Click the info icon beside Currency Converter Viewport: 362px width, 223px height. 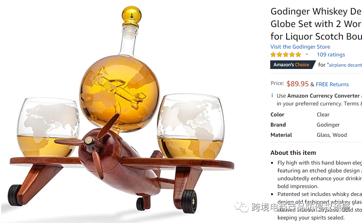[x=272, y=96]
